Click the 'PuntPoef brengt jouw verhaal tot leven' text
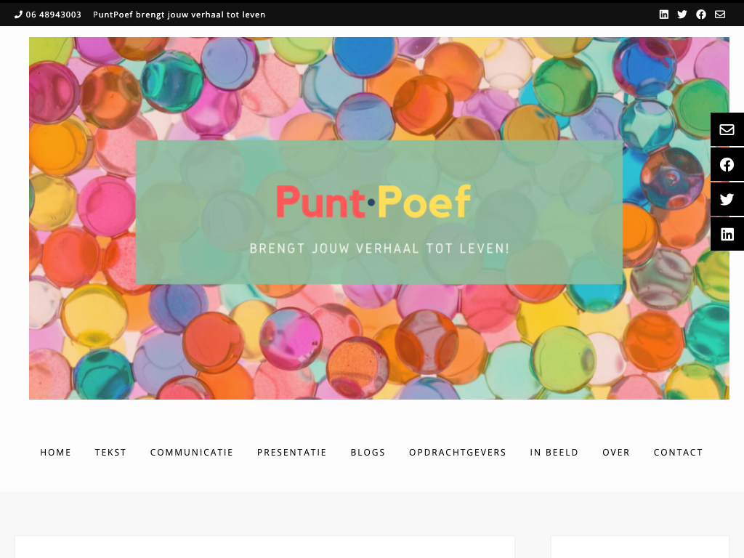744x558 pixels. (179, 15)
